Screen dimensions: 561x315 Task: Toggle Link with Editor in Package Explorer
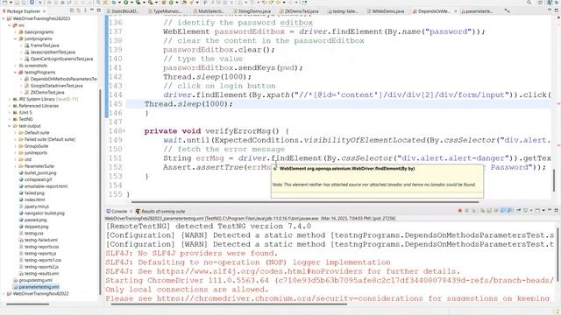tap(78, 10)
